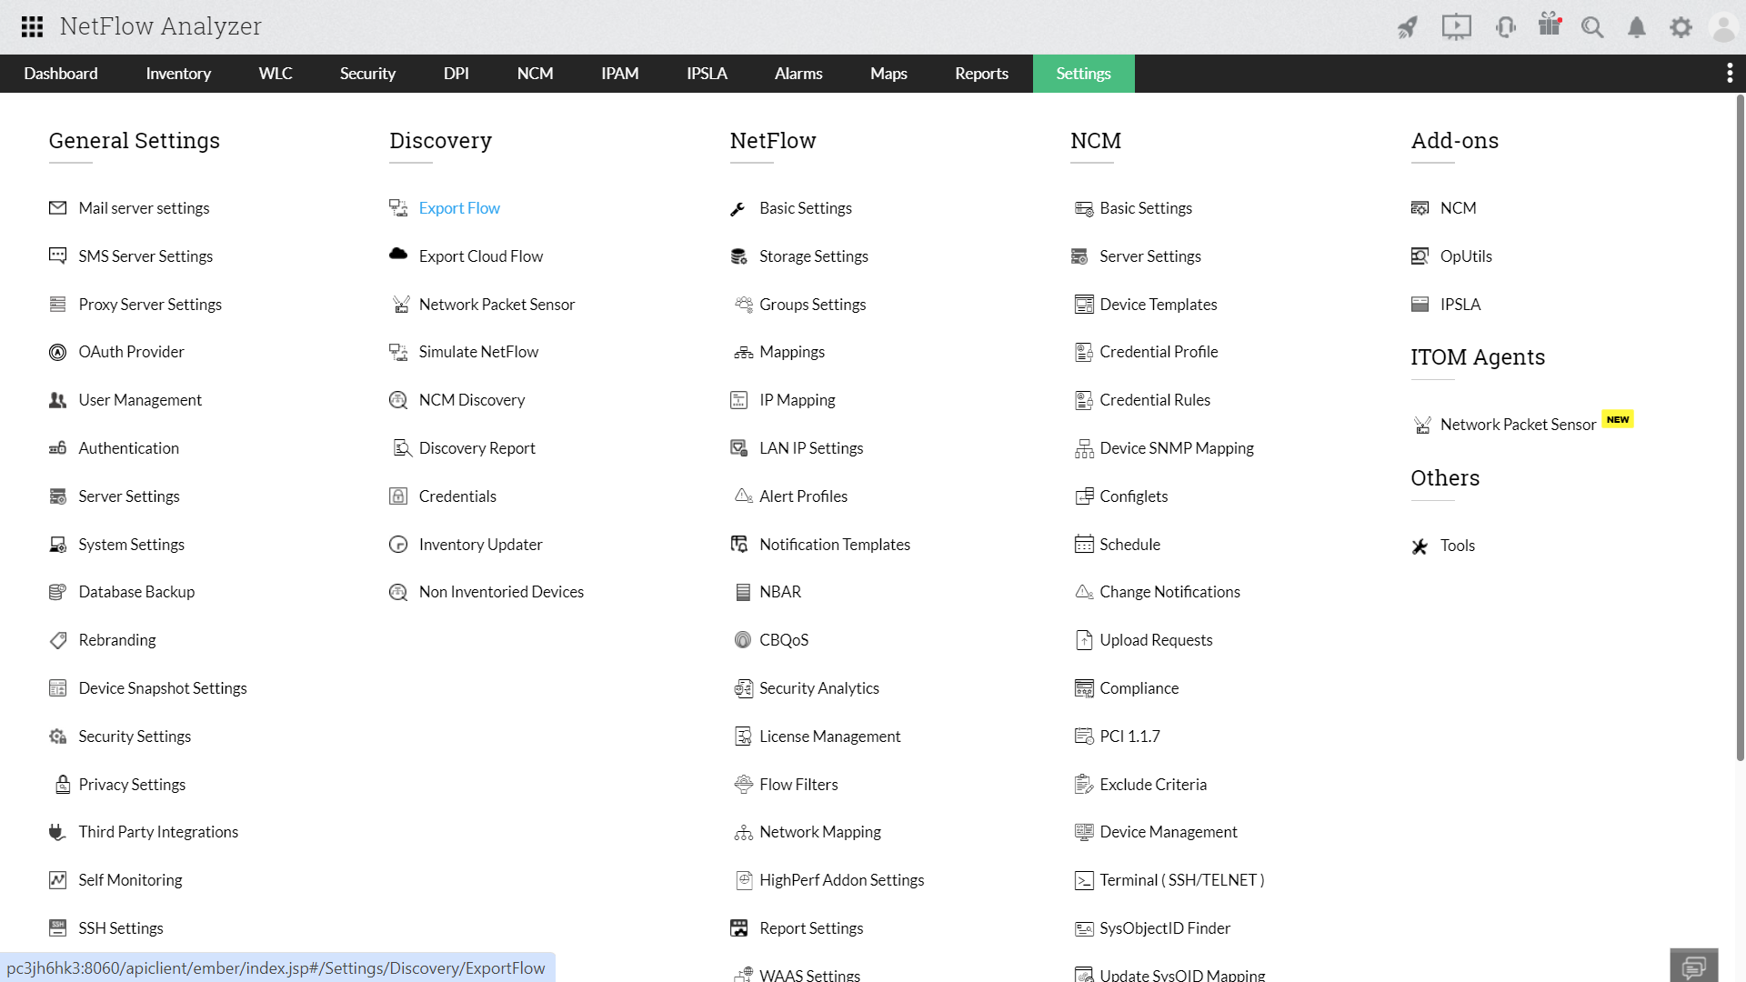This screenshot has height=982, width=1746.
Task: Click the header gear settings icon
Action: point(1681,27)
